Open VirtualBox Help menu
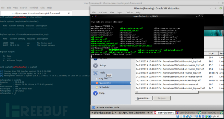The width and height of the screenshot is (224, 119). [x=138, y=12]
